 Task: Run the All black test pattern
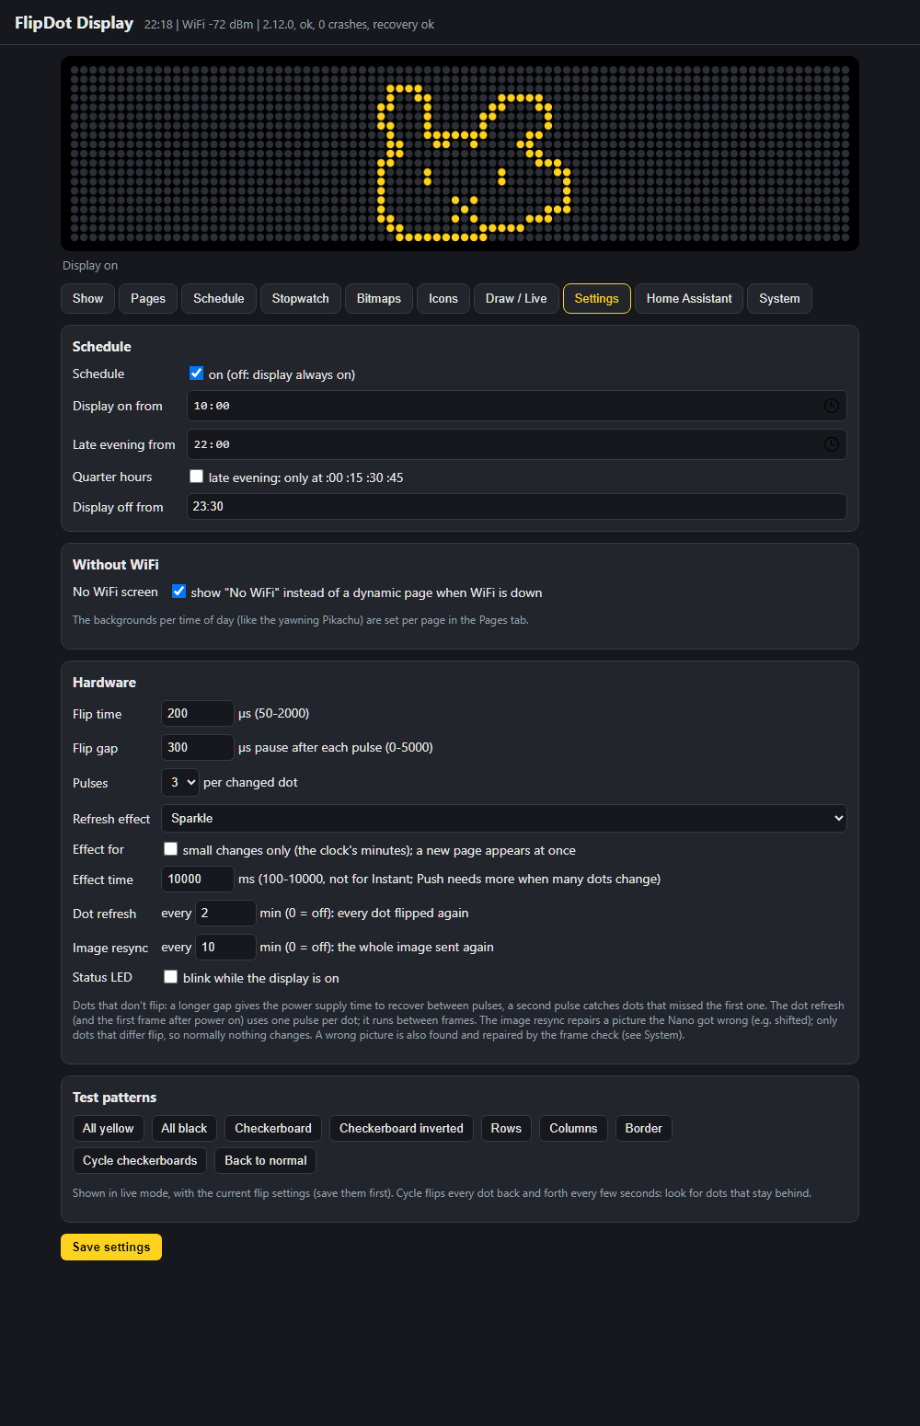tap(184, 1129)
